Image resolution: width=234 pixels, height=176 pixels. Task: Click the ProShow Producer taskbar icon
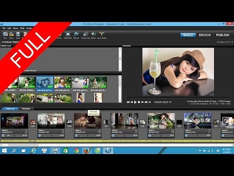[108, 151]
